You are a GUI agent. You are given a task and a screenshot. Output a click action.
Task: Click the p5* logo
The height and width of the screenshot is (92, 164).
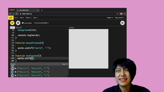pyautogui.click(x=11, y=18)
